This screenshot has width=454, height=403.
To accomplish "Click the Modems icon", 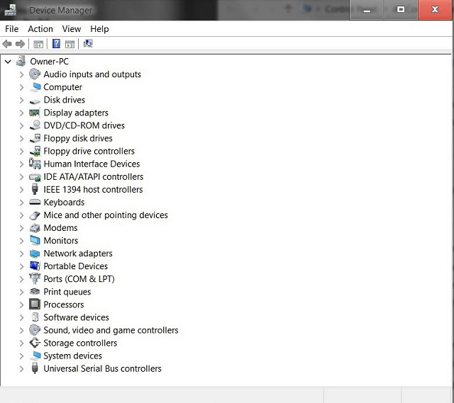I will click(x=35, y=228).
